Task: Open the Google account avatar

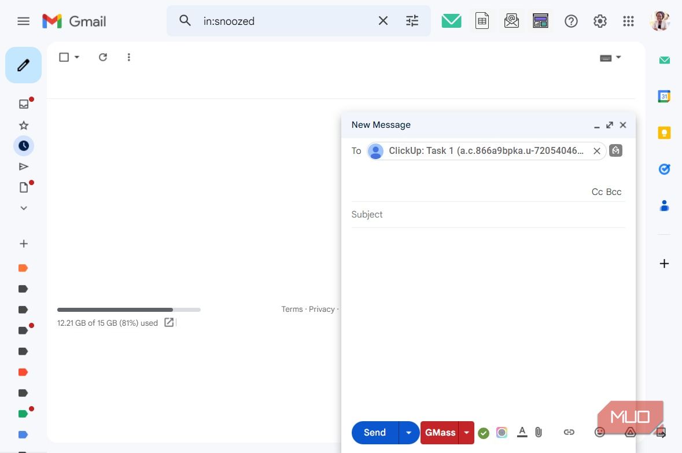Action: click(660, 21)
